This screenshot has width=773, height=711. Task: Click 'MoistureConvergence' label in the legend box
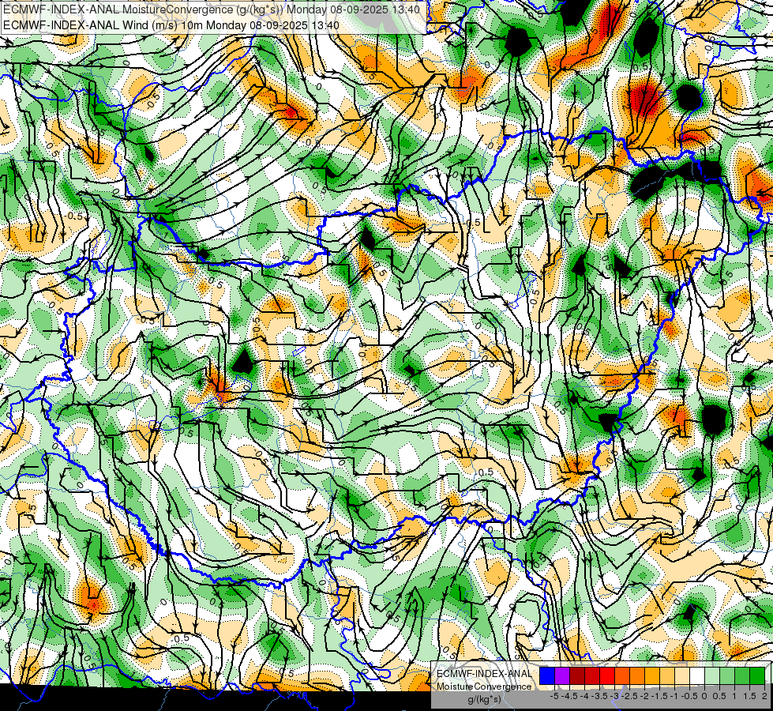coord(484,687)
